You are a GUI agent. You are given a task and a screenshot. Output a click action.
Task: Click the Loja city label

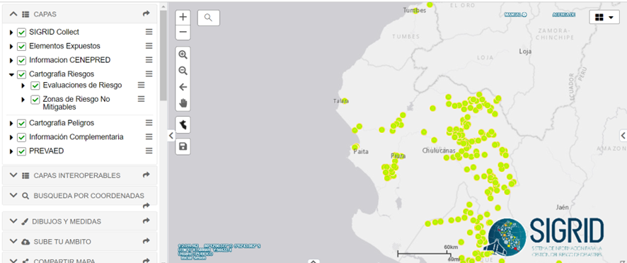tap(525, 51)
